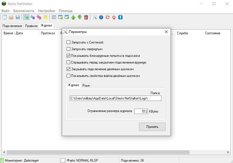Viewport: 233px width, 163px height.
Task: Click the floppy disk save icon
Action: (x=18, y=17)
